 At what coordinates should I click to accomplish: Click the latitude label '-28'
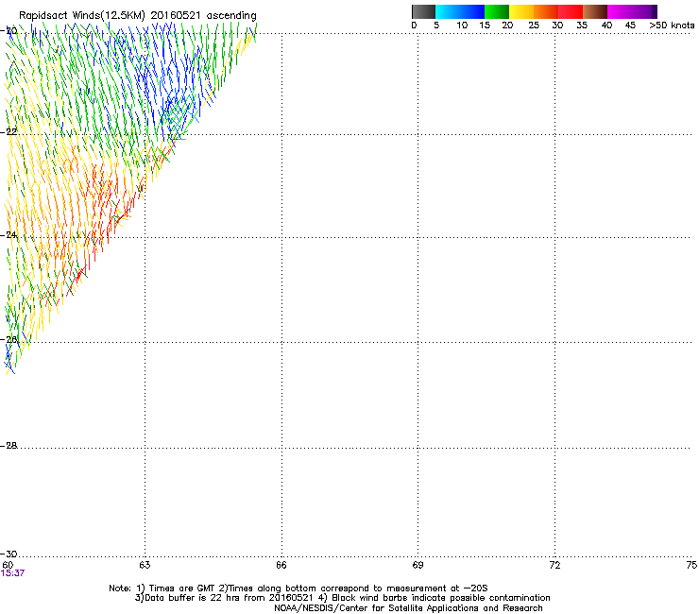tap(9, 446)
